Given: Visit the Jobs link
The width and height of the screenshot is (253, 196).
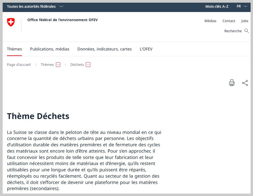Looking at the screenshot, I should [245, 21].
